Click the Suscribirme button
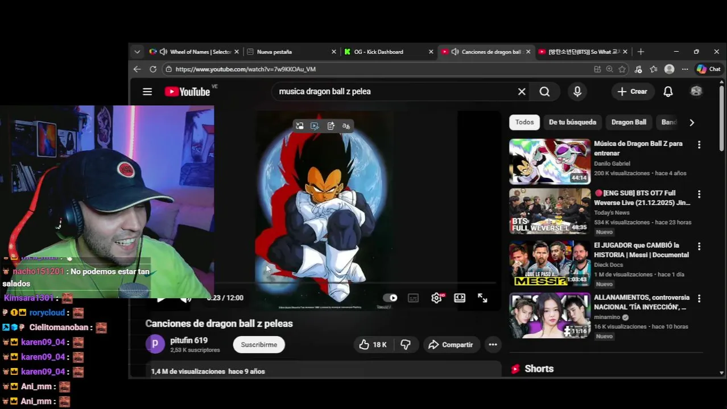 coord(259,345)
